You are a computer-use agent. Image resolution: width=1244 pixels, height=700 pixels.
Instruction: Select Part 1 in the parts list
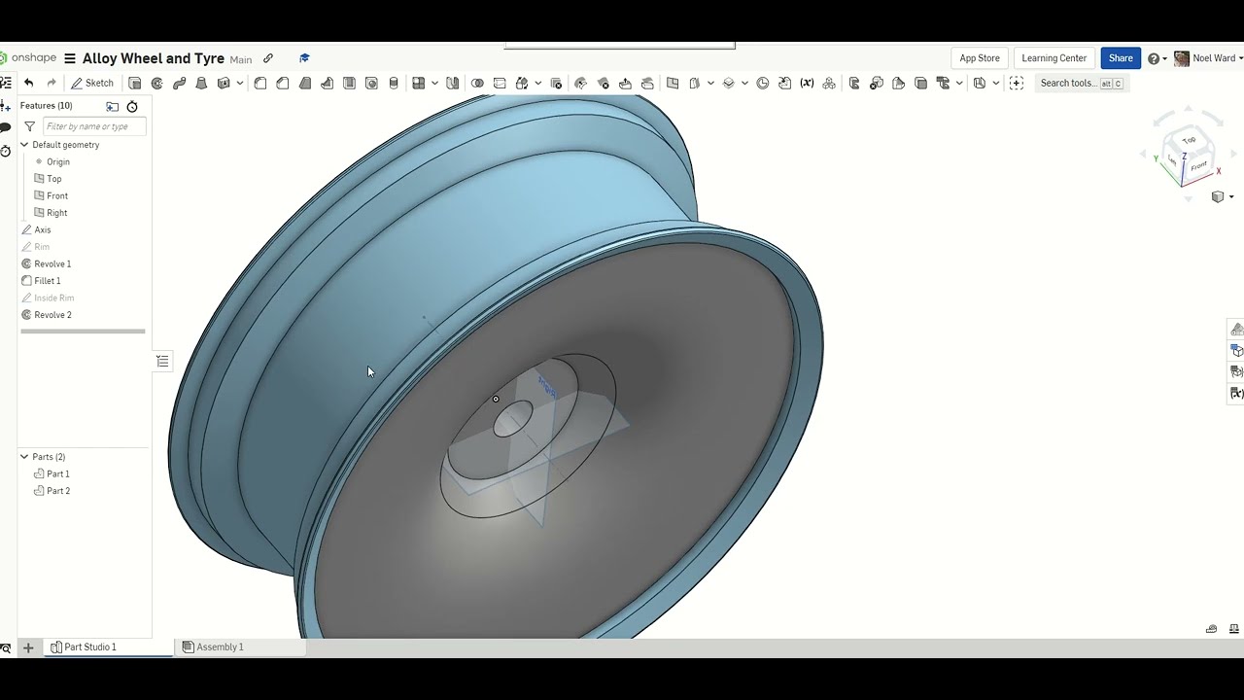(58, 474)
